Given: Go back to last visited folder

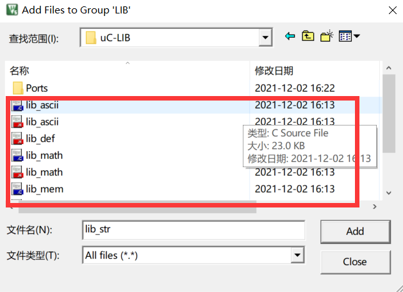Looking at the screenshot, I should pos(290,36).
